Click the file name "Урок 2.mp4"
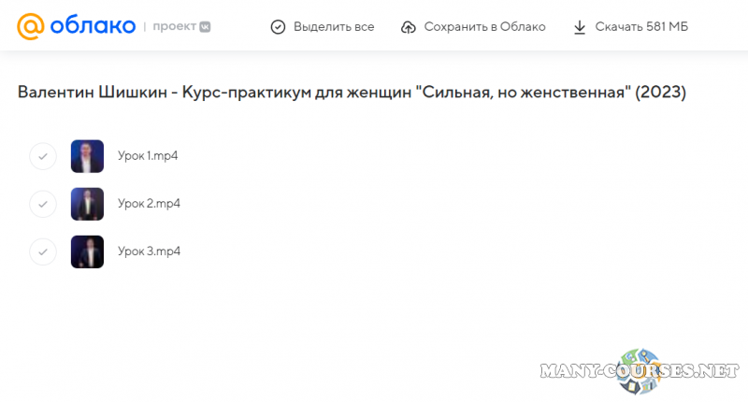Viewport: 748px width, 402px height. [x=149, y=204]
